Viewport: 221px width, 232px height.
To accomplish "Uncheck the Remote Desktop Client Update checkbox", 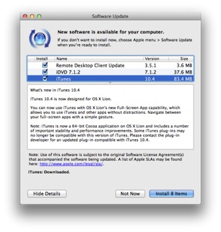I will (45, 65).
